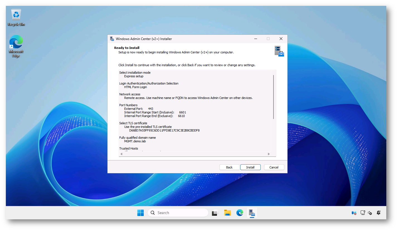Image resolution: width=398 pixels, height=231 pixels.
Task: Open the Microsoft Edge desktop shortcut
Action: 16,46
